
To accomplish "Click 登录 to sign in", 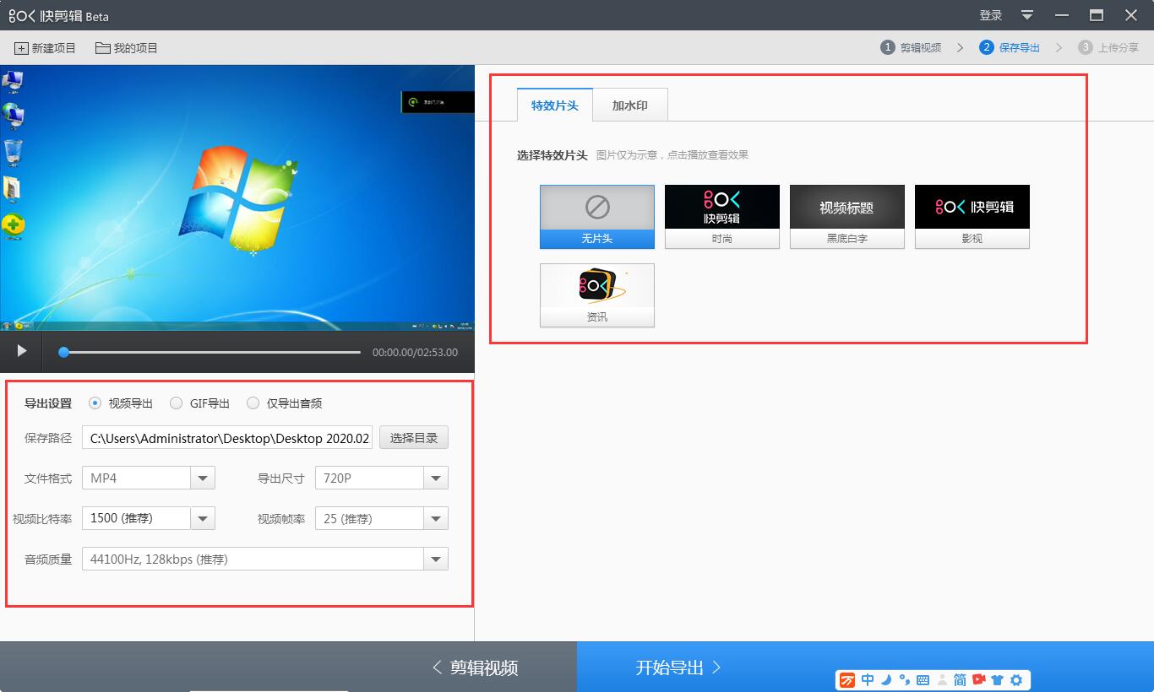I will [991, 15].
